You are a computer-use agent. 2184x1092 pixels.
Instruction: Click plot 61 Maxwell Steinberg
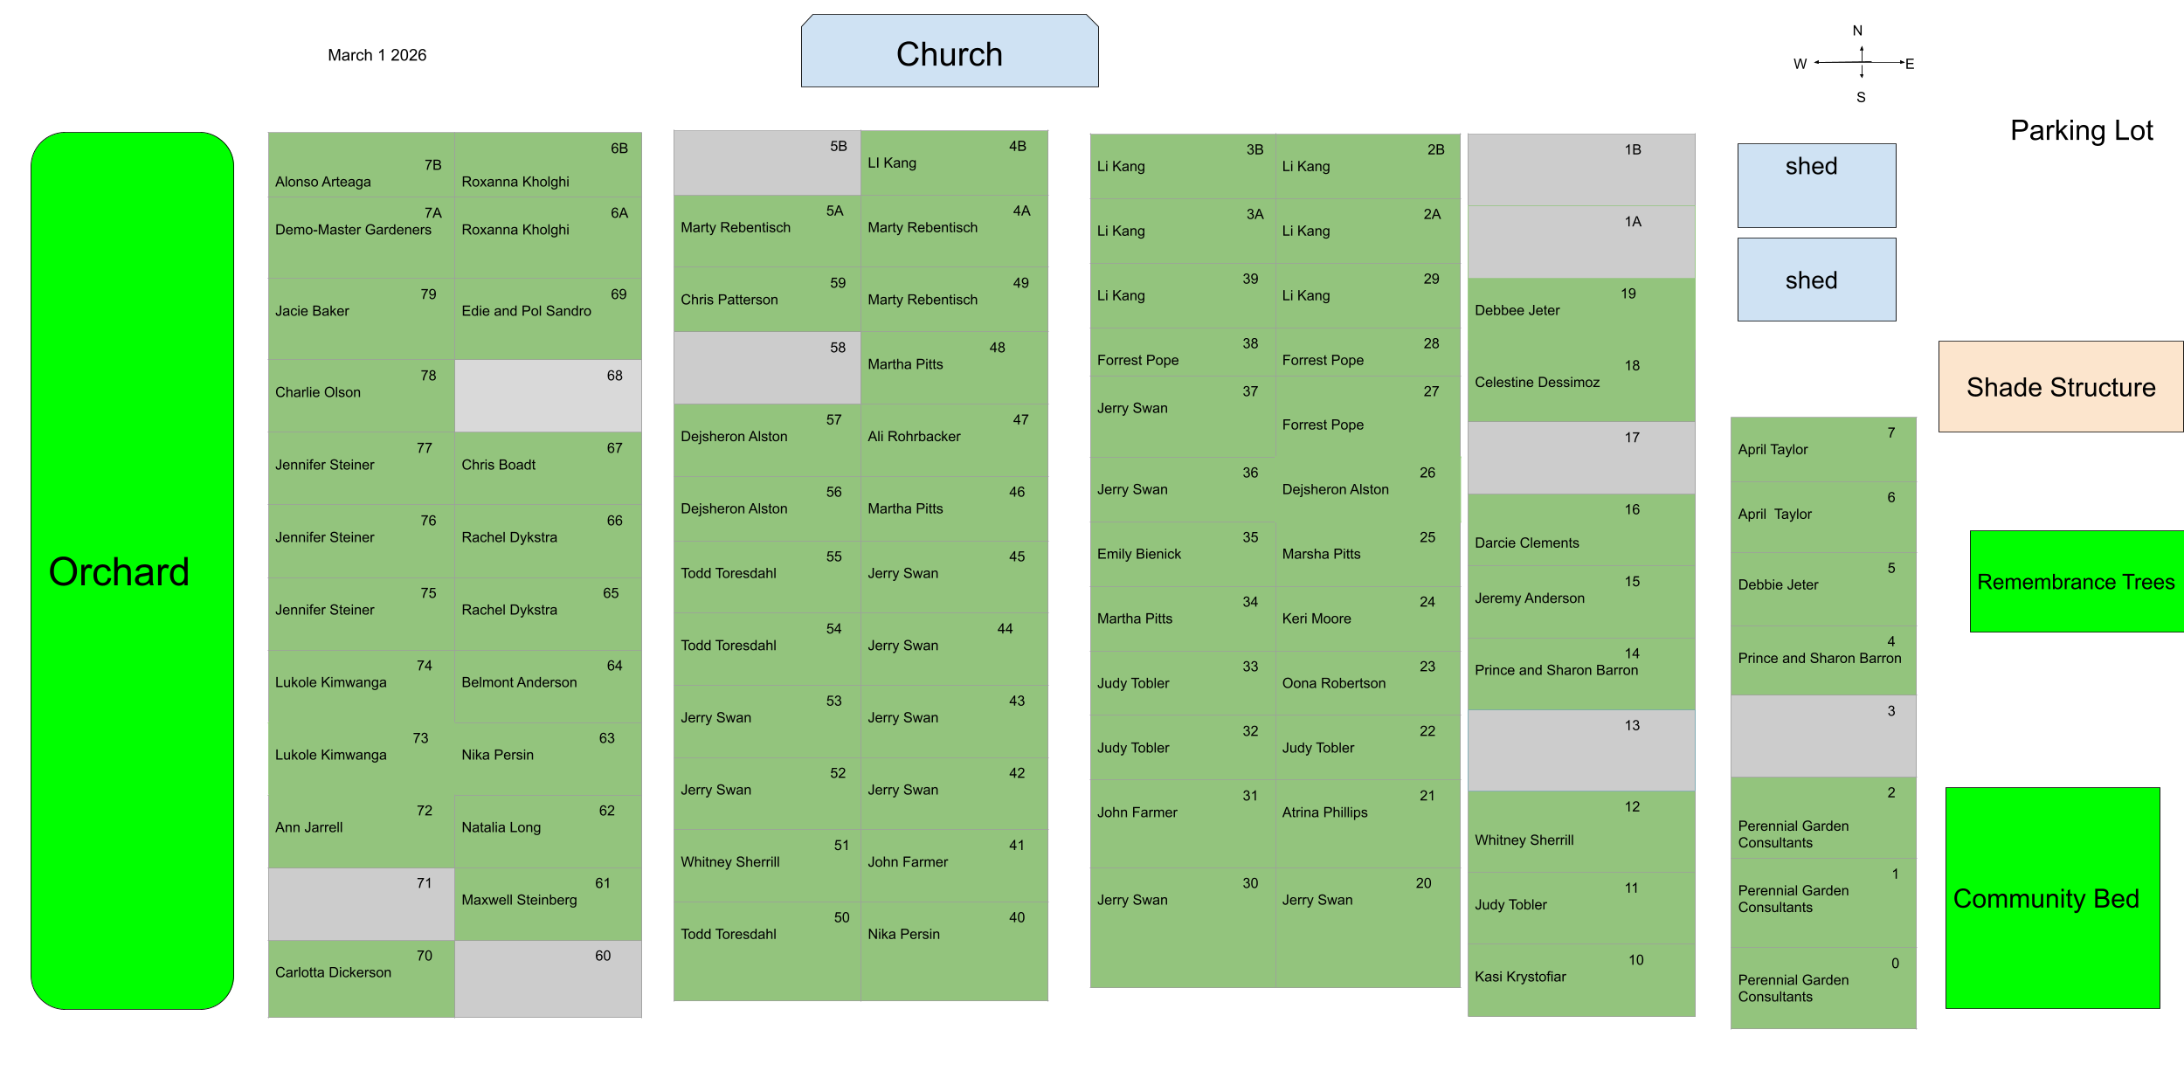pyautogui.click(x=548, y=903)
